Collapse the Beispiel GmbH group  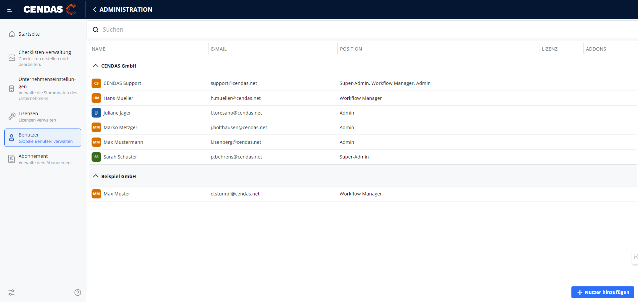[x=96, y=176]
